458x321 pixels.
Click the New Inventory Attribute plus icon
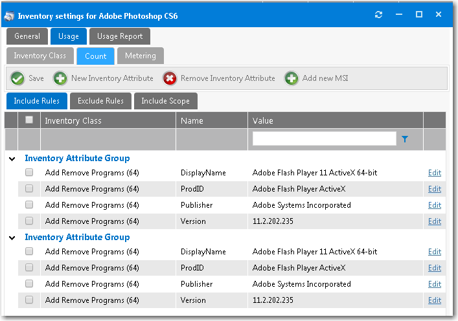coord(60,78)
